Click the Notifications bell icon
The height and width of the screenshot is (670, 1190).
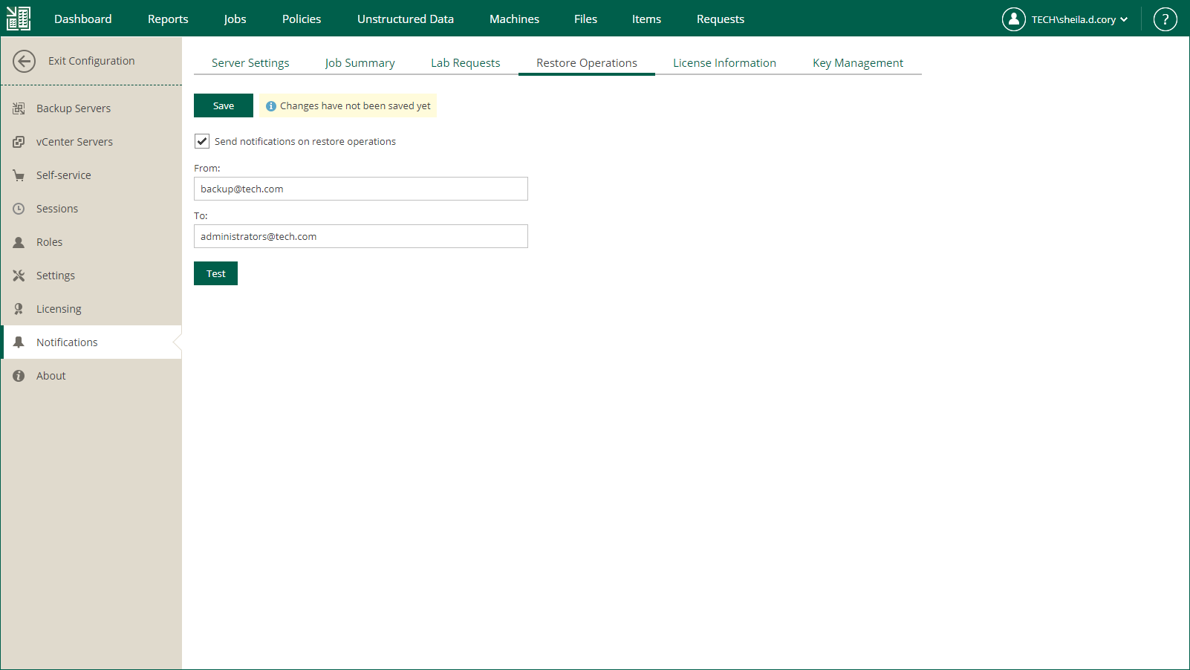[x=19, y=342]
